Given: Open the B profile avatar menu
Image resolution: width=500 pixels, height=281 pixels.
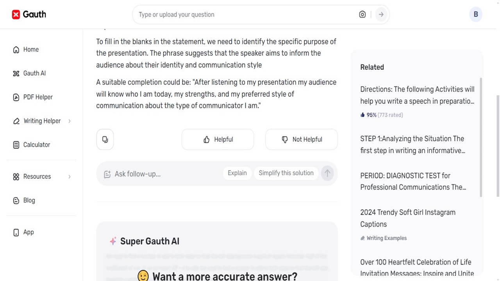Looking at the screenshot, I should (x=476, y=14).
